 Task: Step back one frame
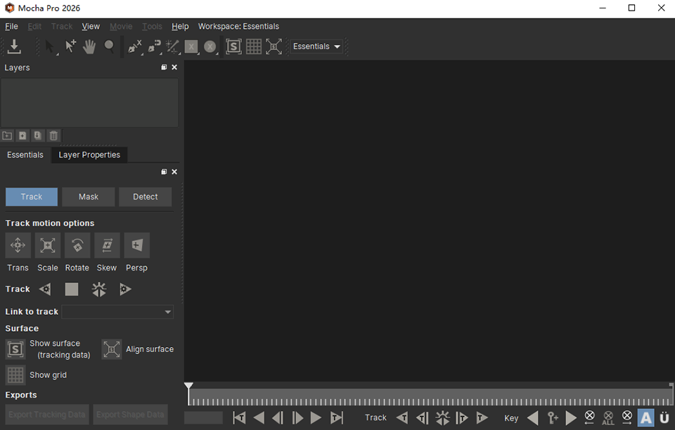278,417
